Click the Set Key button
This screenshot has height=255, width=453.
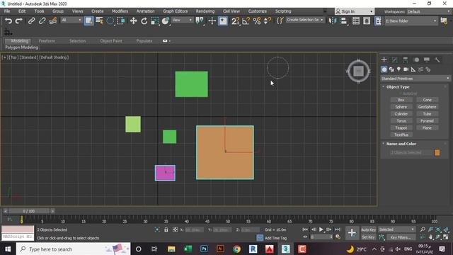[369, 237]
